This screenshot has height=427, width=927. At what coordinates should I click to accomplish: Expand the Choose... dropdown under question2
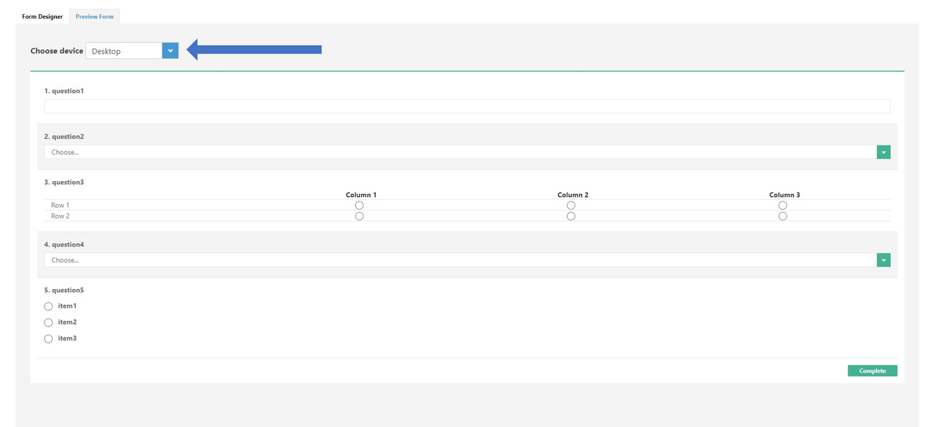point(883,152)
